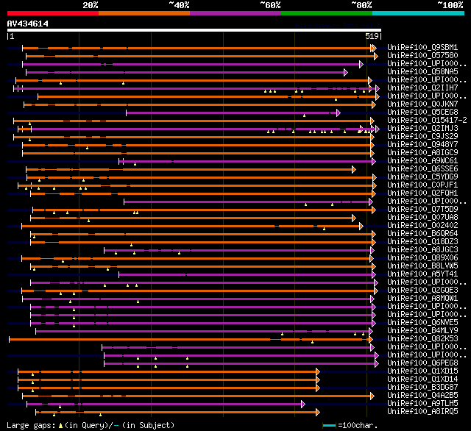This screenshot has height=431, width=471.
Task: Select the UniRef100_A5YT41 label
Action: [422, 274]
